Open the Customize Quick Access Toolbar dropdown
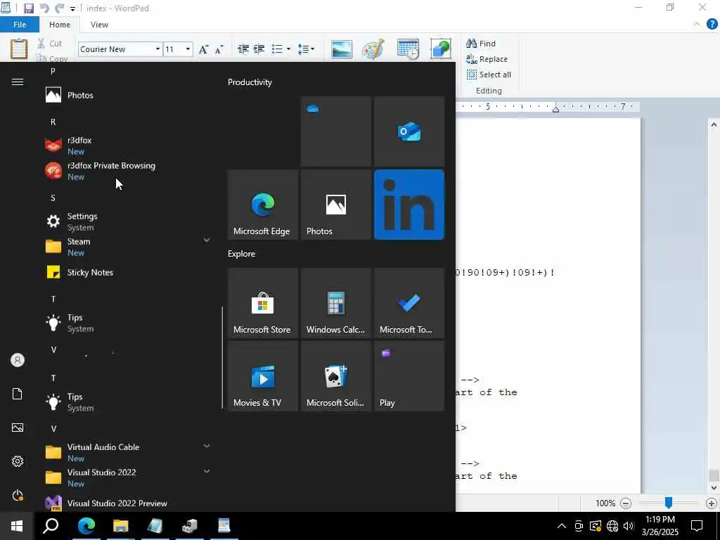The width and height of the screenshot is (720, 540). click(x=72, y=8)
